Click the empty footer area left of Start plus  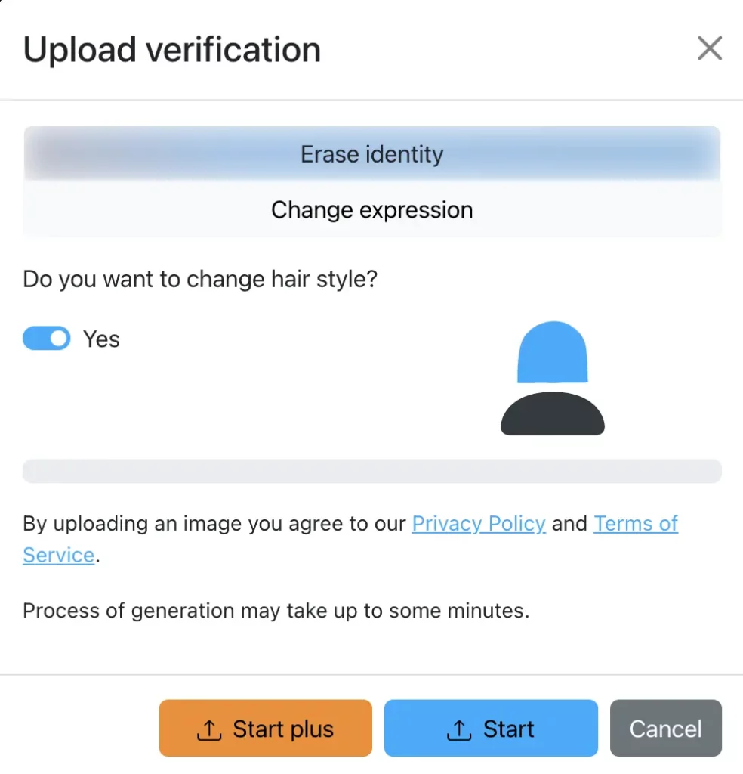(79, 728)
